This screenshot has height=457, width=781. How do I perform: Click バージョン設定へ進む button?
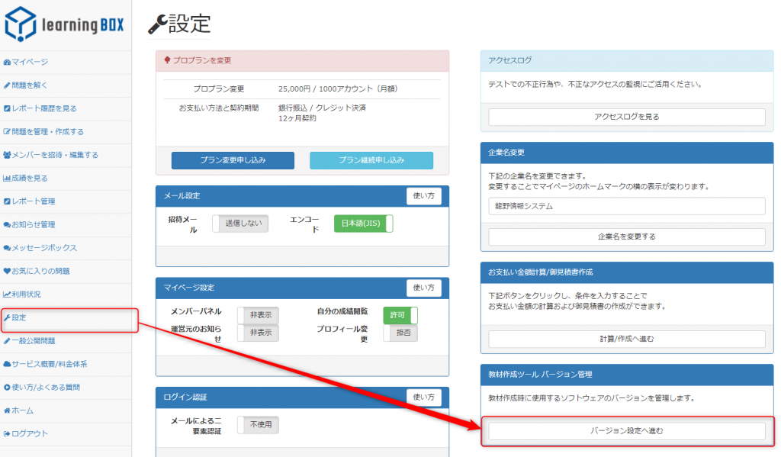[626, 431]
